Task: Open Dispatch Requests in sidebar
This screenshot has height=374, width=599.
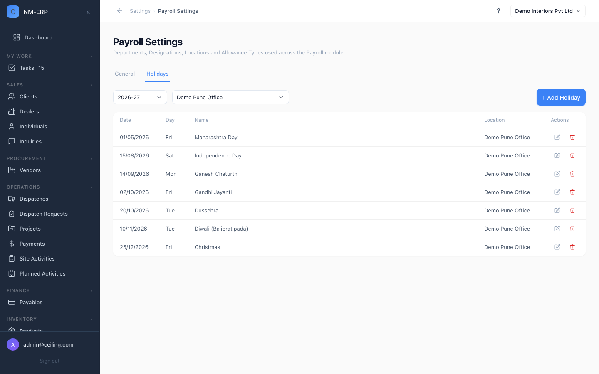Action: (x=50, y=214)
